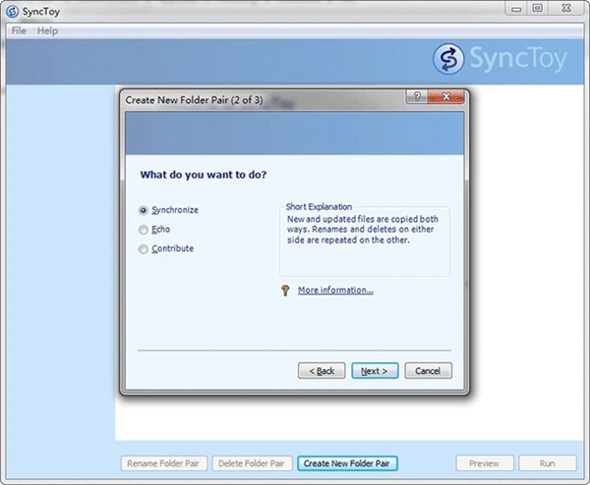The width and height of the screenshot is (590, 485).
Task: Proceed by clicking Next
Action: point(375,371)
